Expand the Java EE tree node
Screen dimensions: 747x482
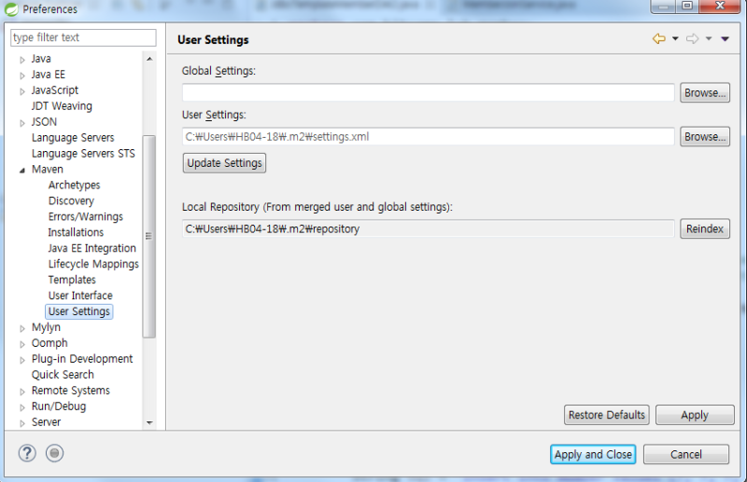point(21,76)
